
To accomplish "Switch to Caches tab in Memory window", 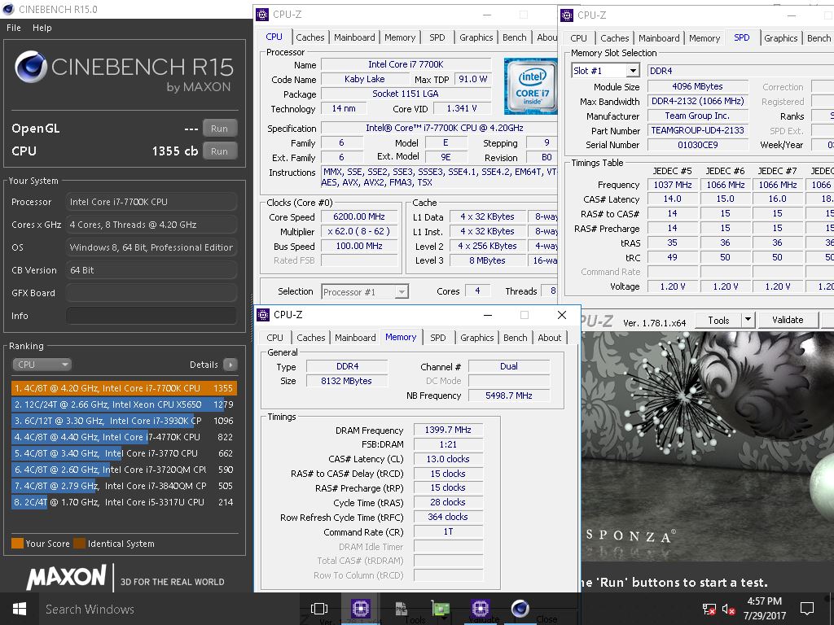I will tap(310, 338).
